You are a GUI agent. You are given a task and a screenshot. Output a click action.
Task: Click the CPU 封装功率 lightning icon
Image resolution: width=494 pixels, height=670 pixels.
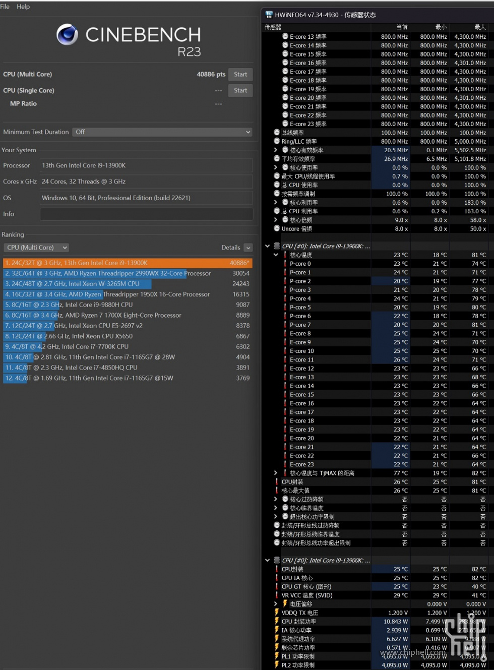click(x=277, y=622)
